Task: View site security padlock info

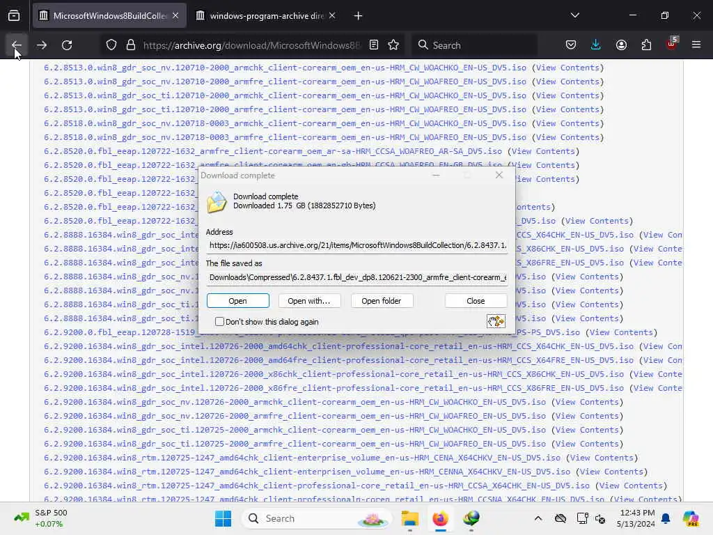Action: coord(131,45)
